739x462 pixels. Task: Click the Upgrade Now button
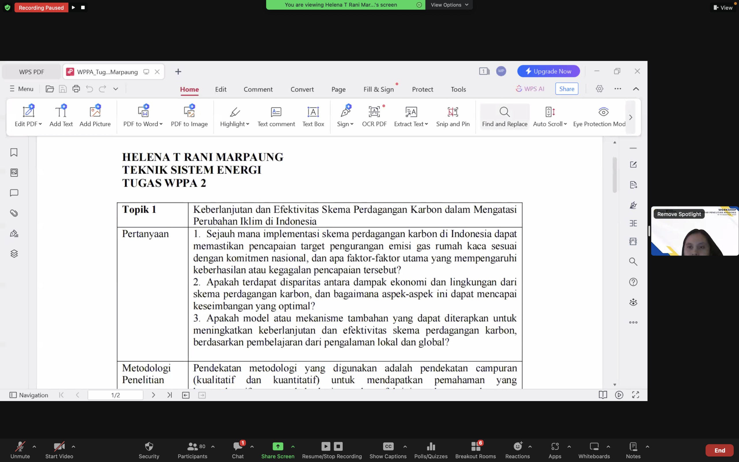(x=548, y=71)
